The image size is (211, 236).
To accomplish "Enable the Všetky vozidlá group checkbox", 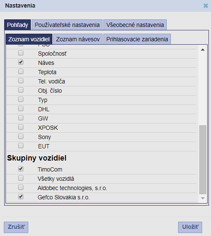I will [x=21, y=178].
